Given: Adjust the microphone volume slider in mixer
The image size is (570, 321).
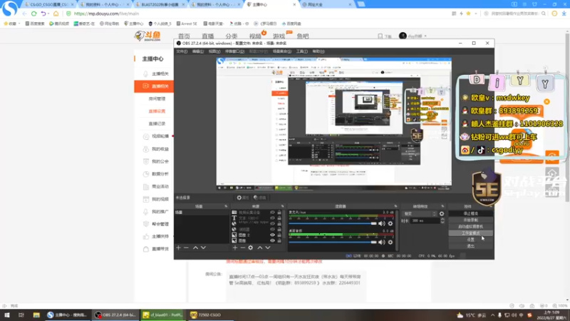Looking at the screenshot, I should pos(333,223).
